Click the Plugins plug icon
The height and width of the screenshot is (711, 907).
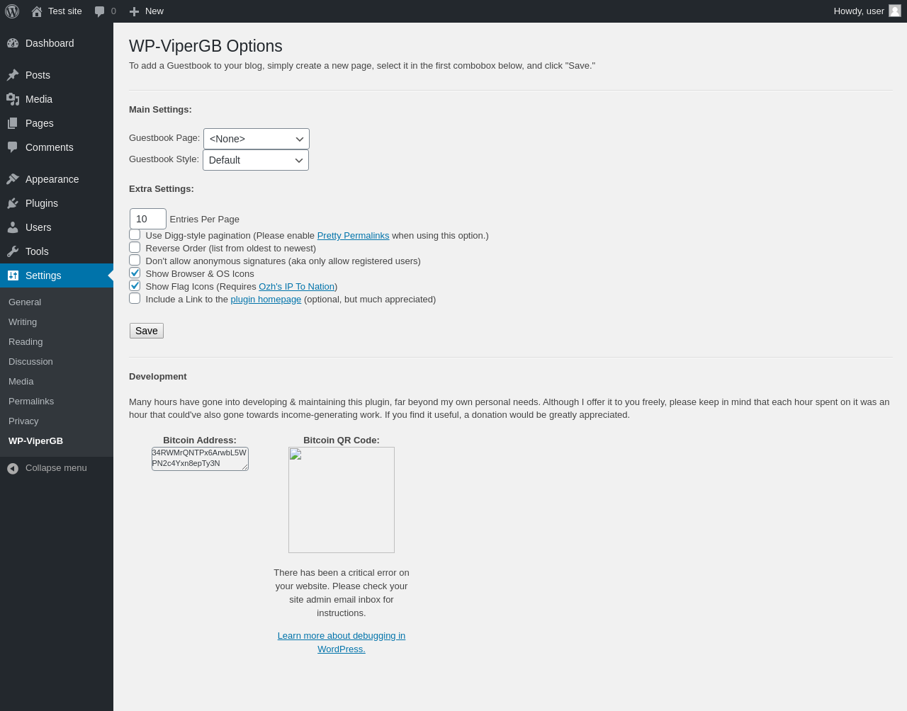13,203
